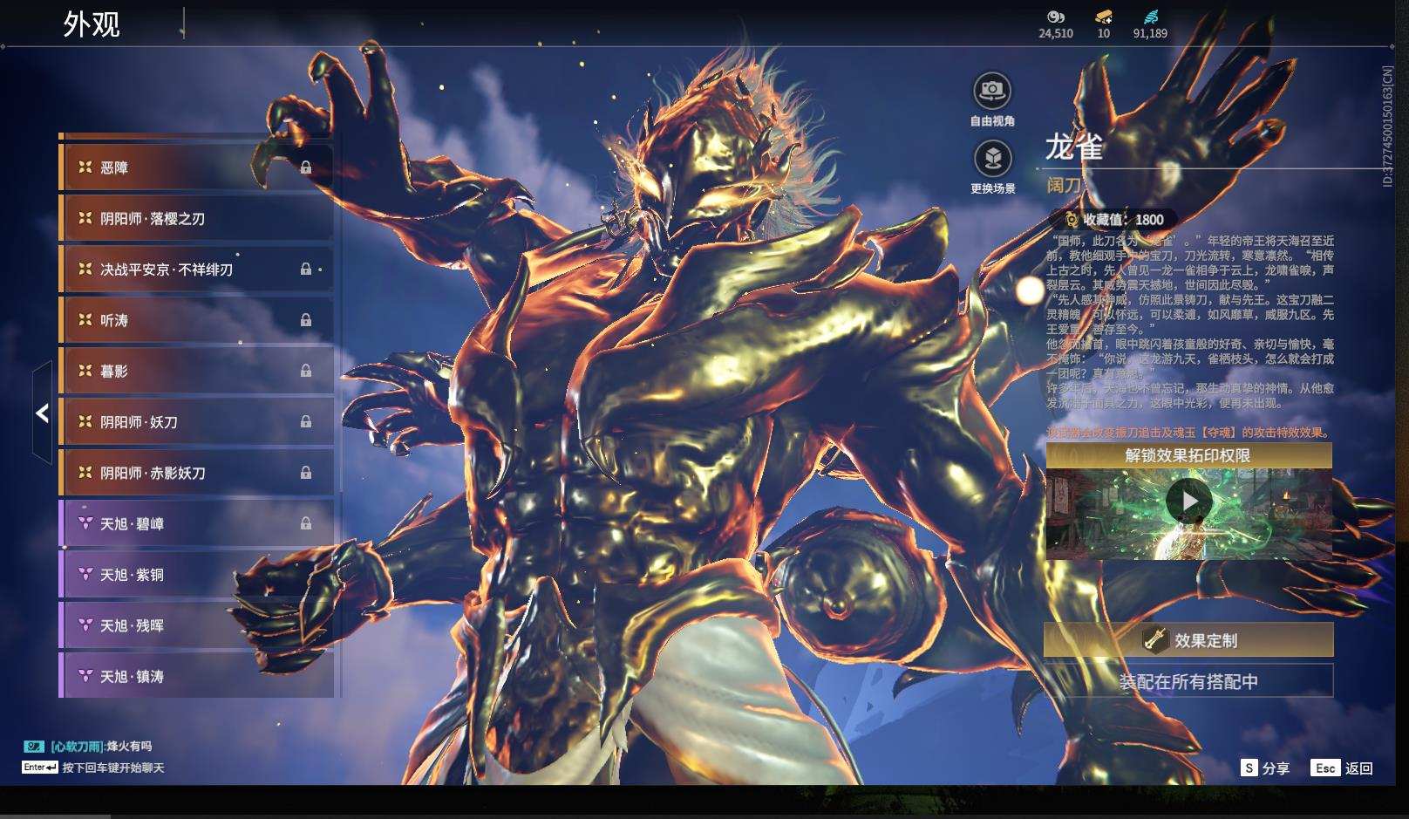Click the 外观 page heading
Screen dimensions: 1409x819
point(92,24)
